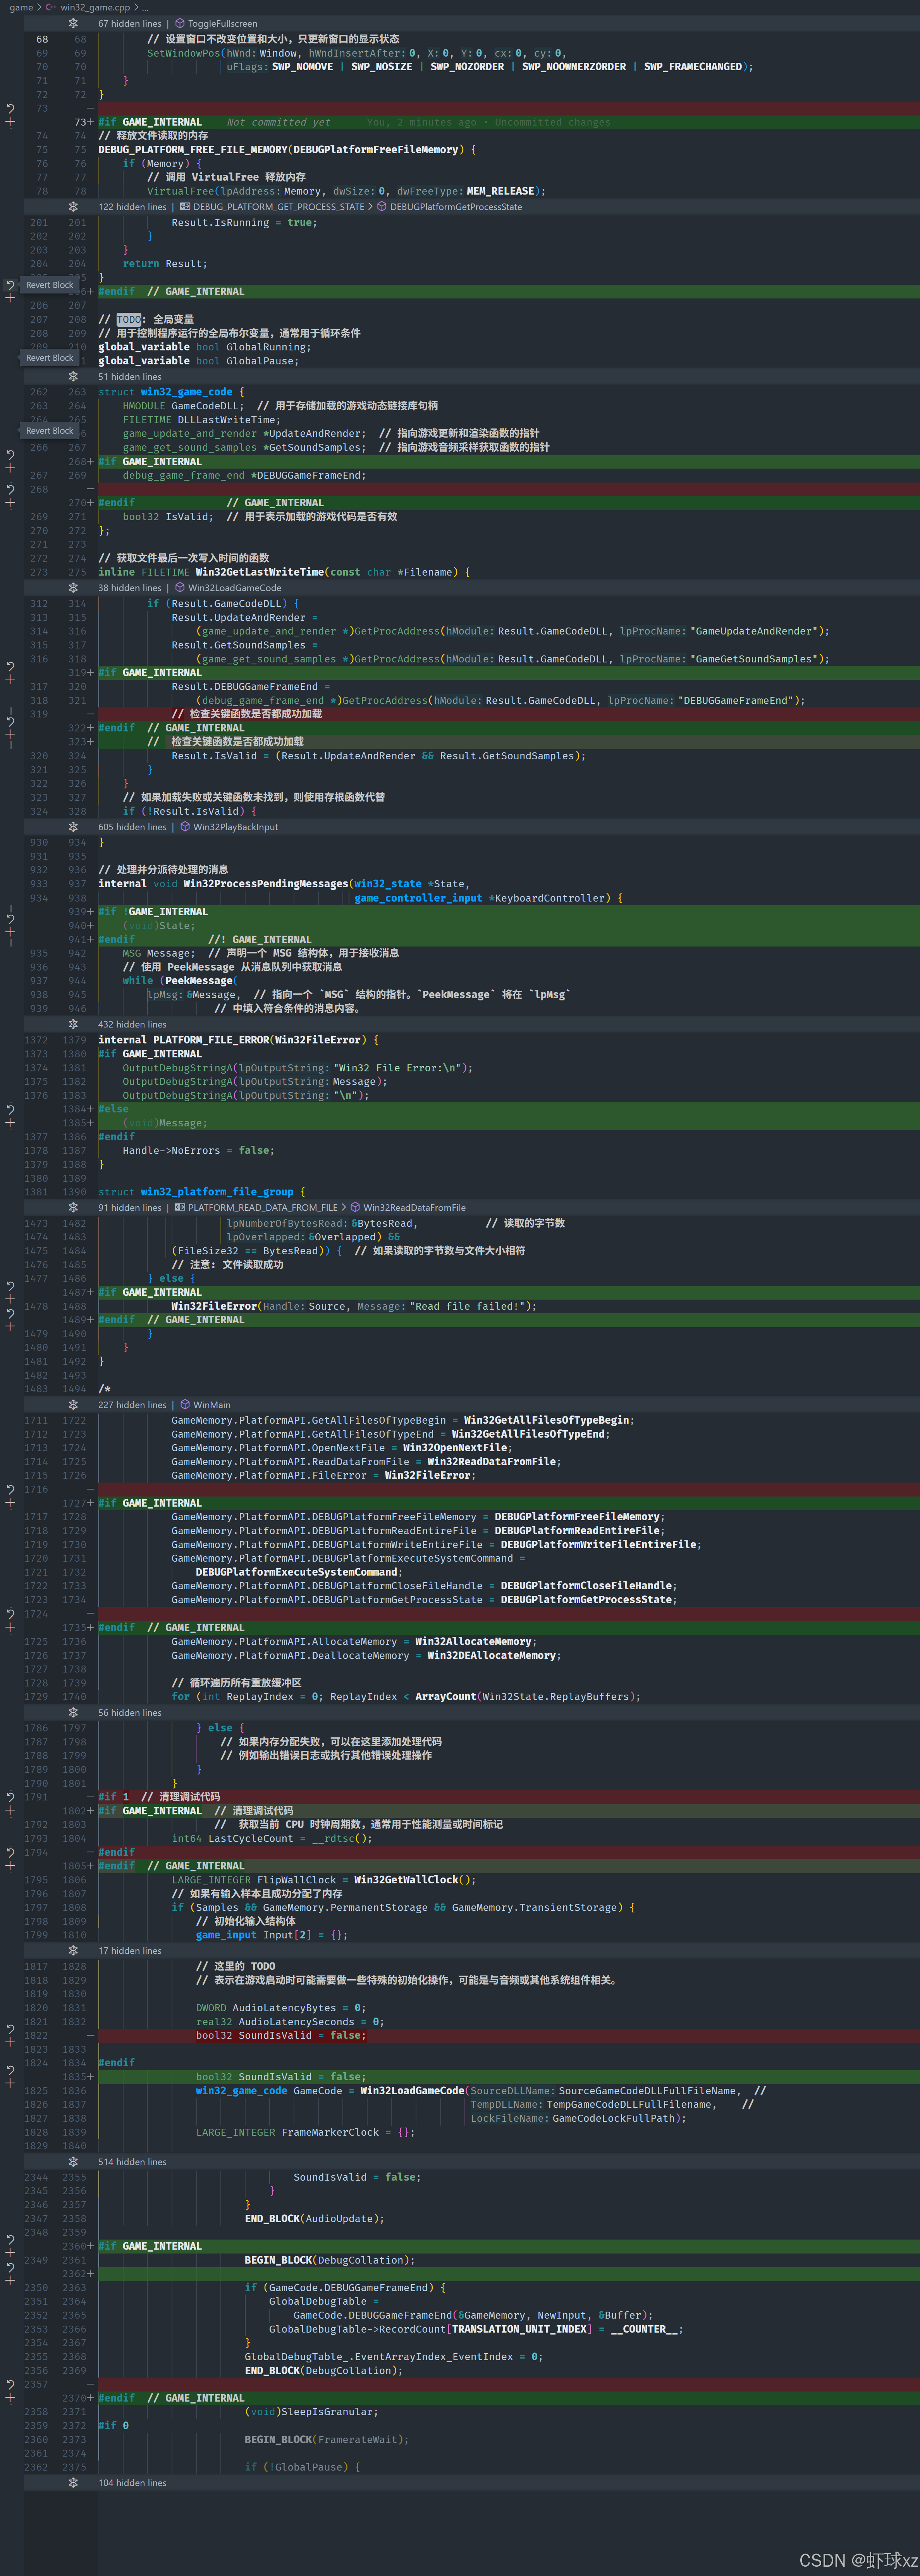
Task: Click the unfold icon beside 122 hidden lines
Action: point(73,207)
